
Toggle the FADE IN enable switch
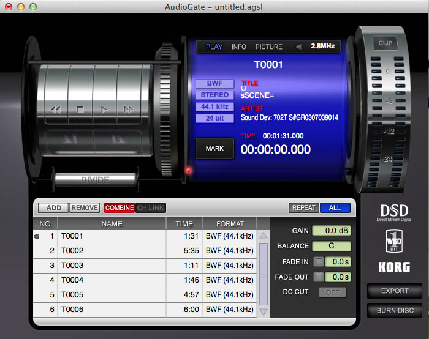(x=319, y=262)
